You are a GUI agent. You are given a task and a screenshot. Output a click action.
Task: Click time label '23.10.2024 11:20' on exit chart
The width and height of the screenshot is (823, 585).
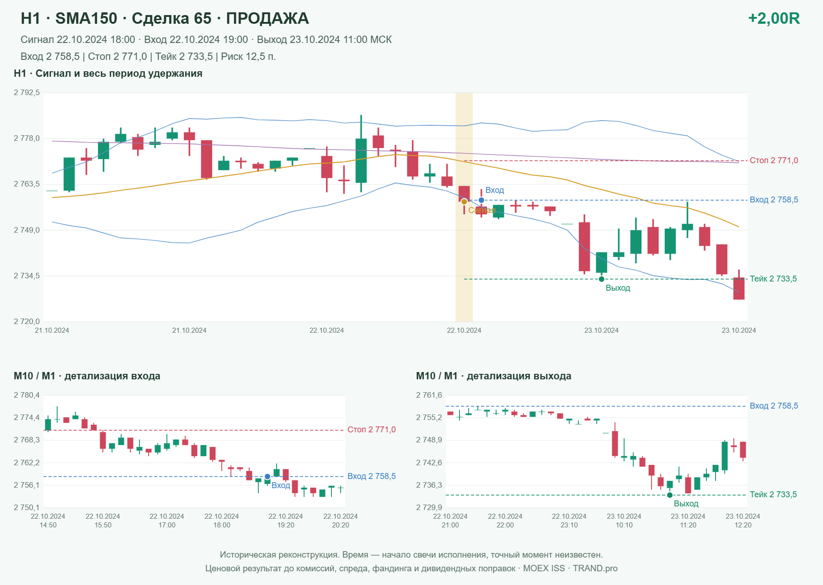688,521
